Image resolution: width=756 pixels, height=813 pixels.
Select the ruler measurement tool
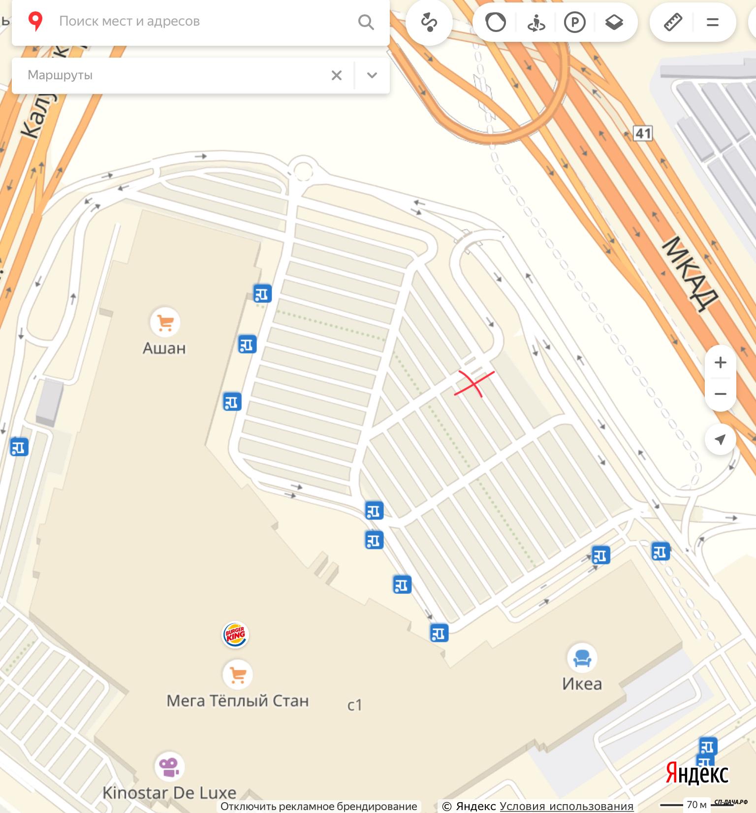click(673, 22)
